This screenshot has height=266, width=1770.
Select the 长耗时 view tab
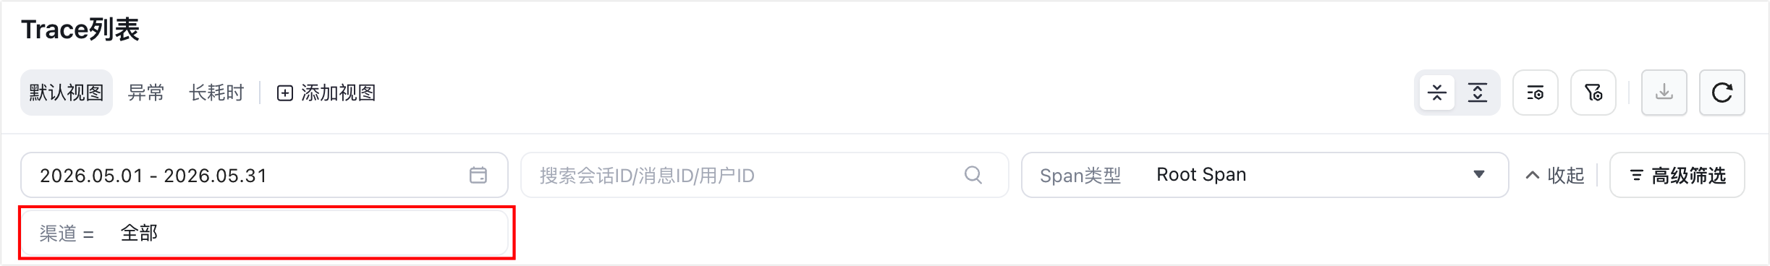click(216, 93)
